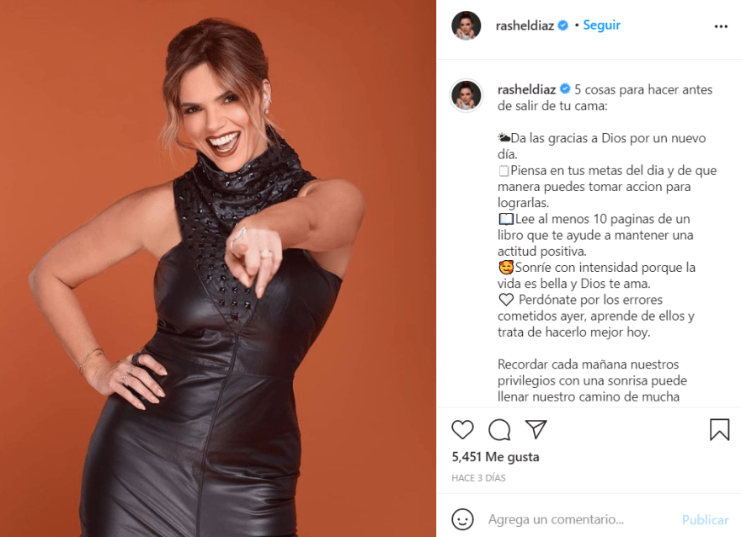Submit comment with Publicar button
741x537 pixels.
click(x=705, y=519)
